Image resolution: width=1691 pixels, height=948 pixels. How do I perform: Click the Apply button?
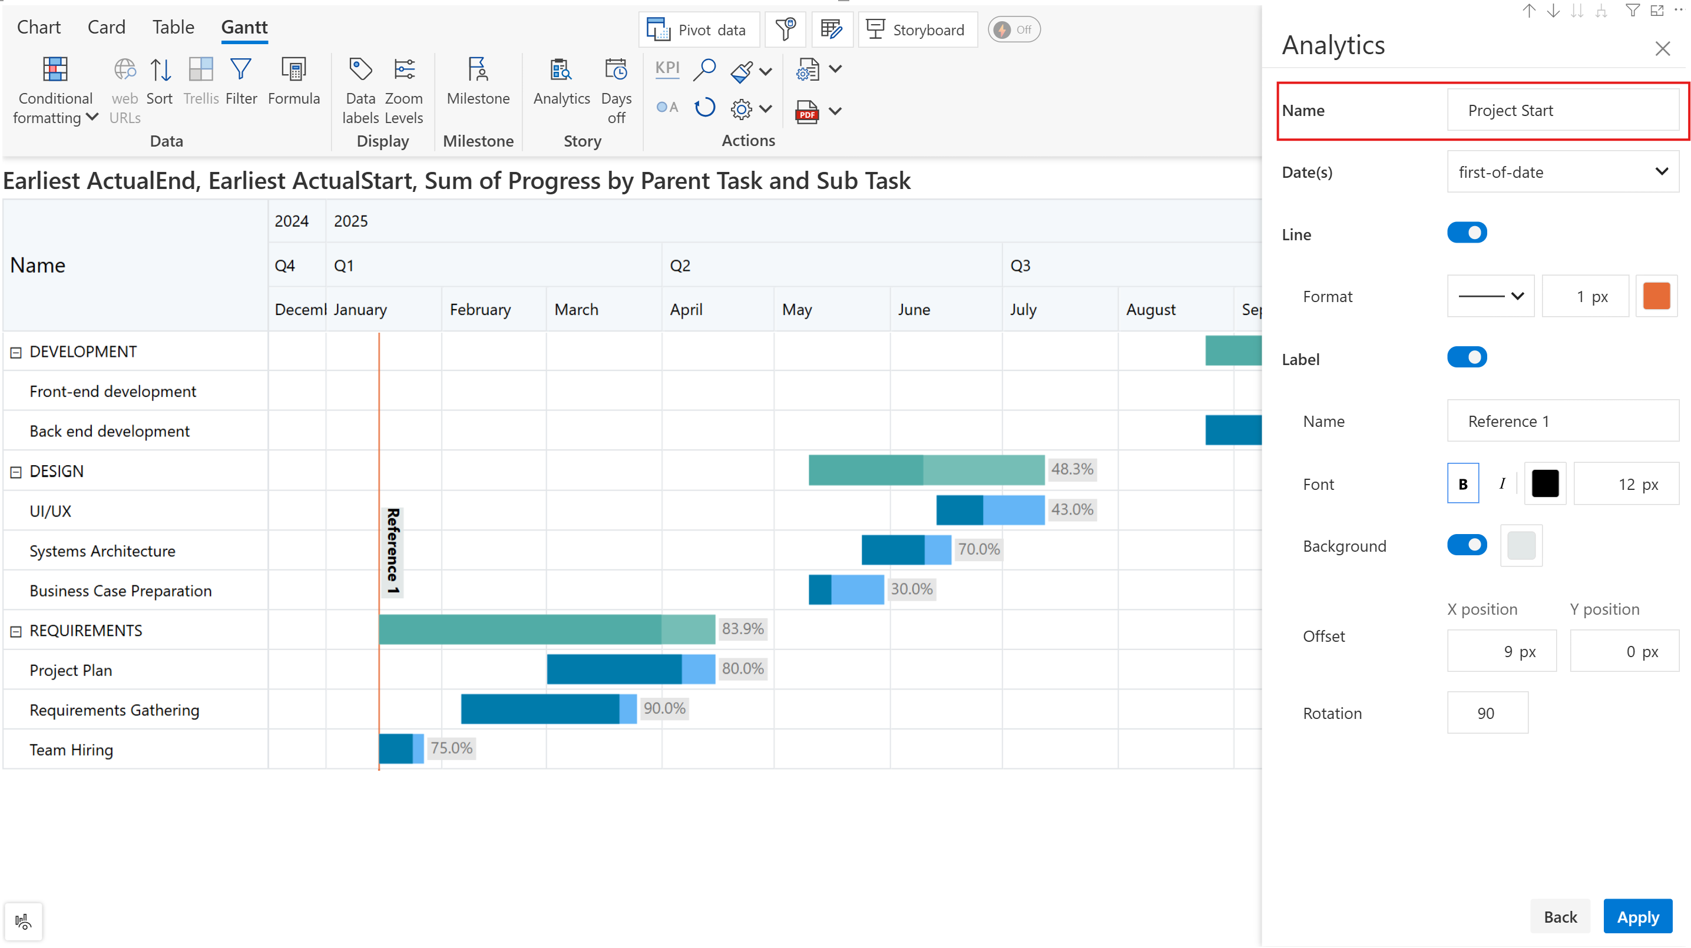pyautogui.click(x=1637, y=917)
